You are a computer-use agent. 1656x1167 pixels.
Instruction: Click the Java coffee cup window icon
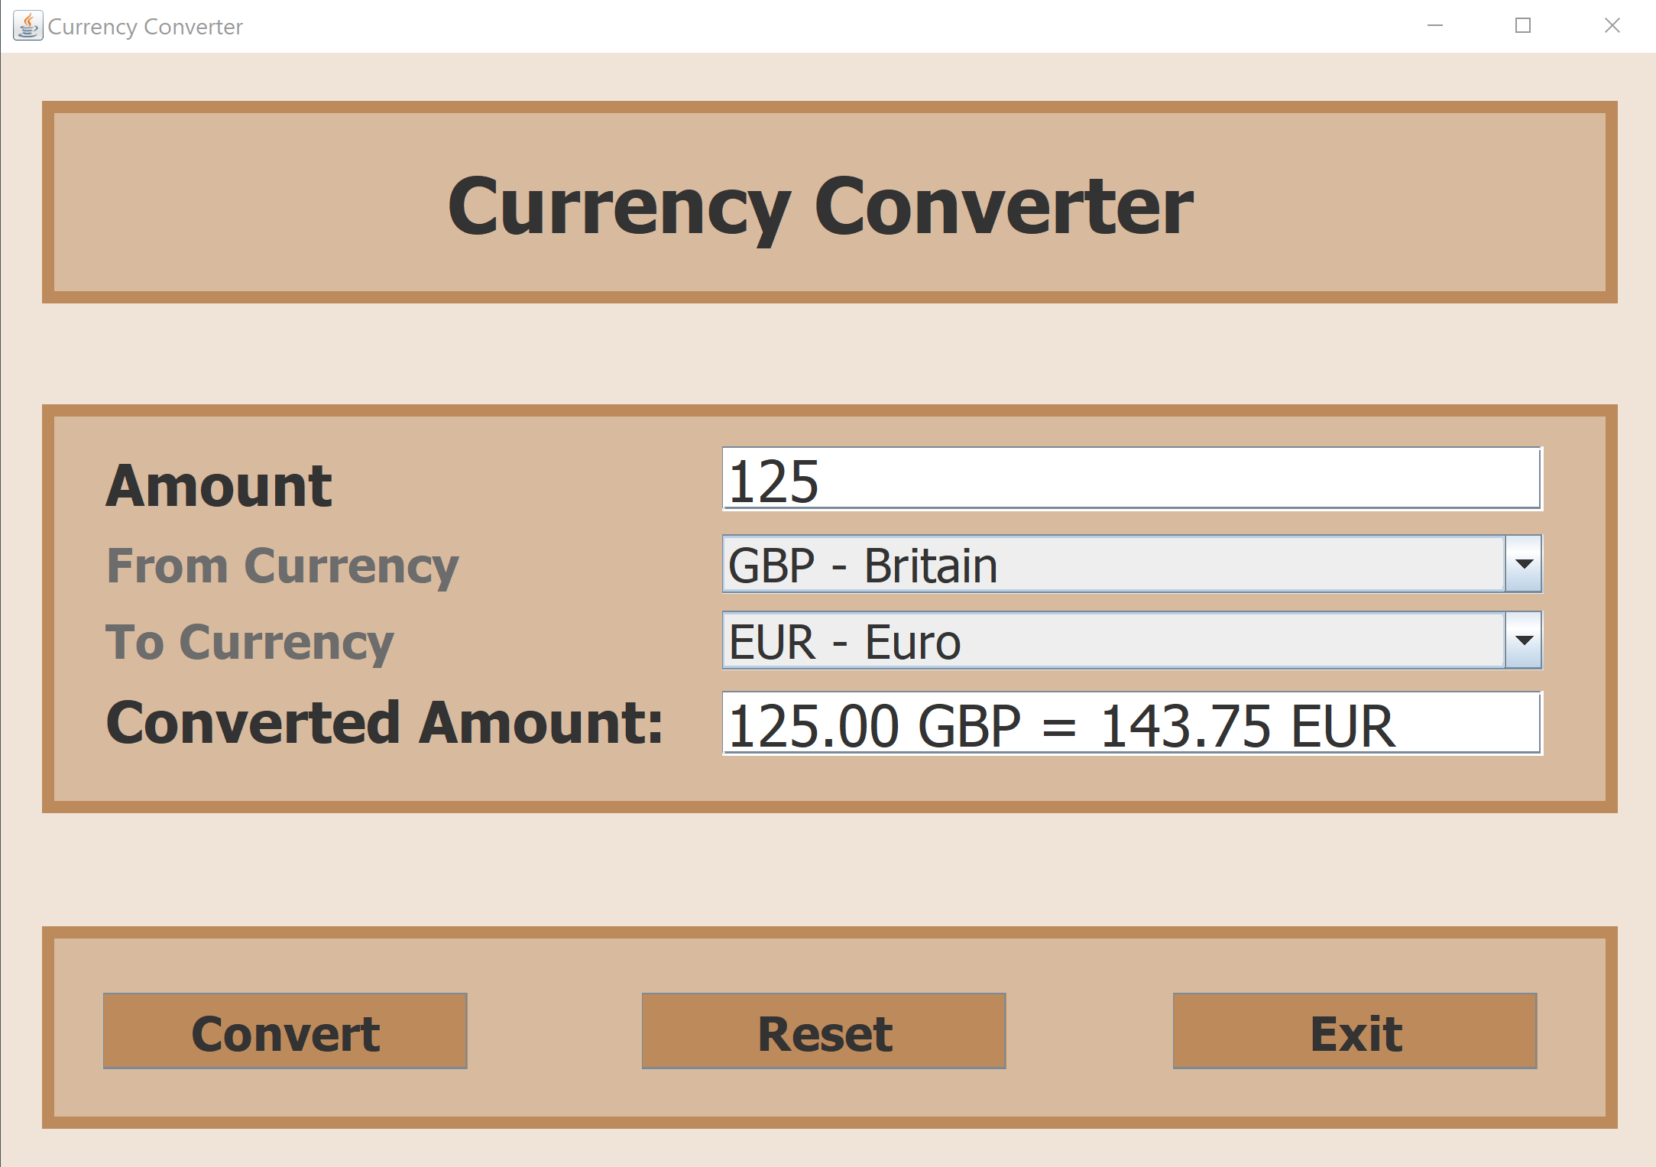click(x=28, y=26)
